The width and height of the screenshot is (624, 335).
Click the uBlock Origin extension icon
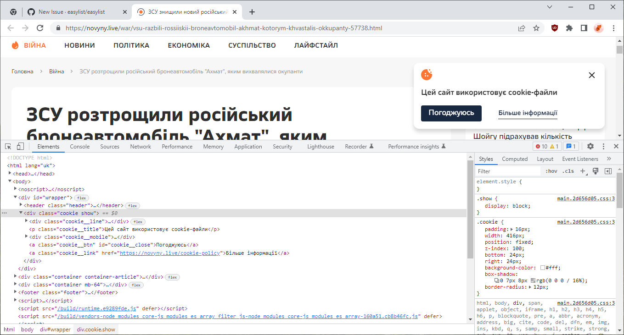[x=554, y=27]
